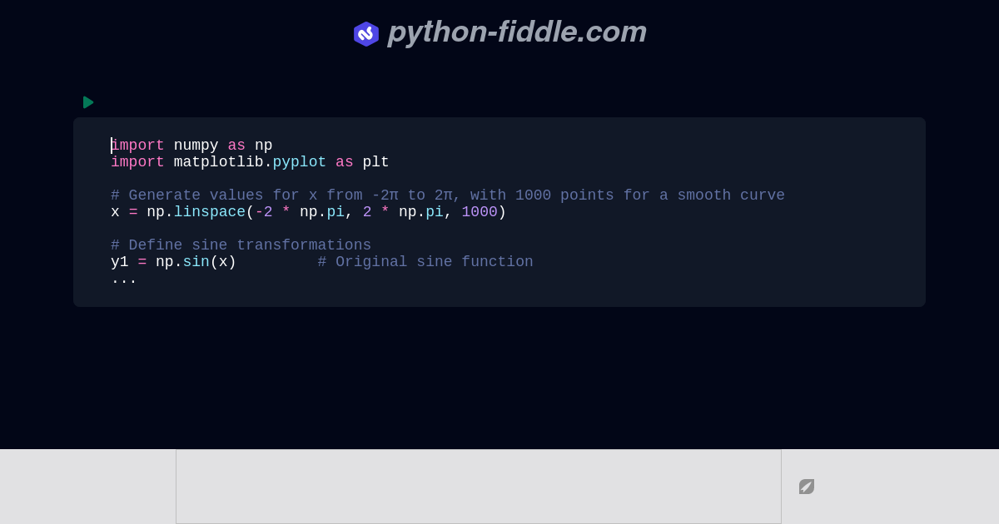The height and width of the screenshot is (524, 999).
Task: Click the ellipsis at the end of code
Action: coord(123,279)
